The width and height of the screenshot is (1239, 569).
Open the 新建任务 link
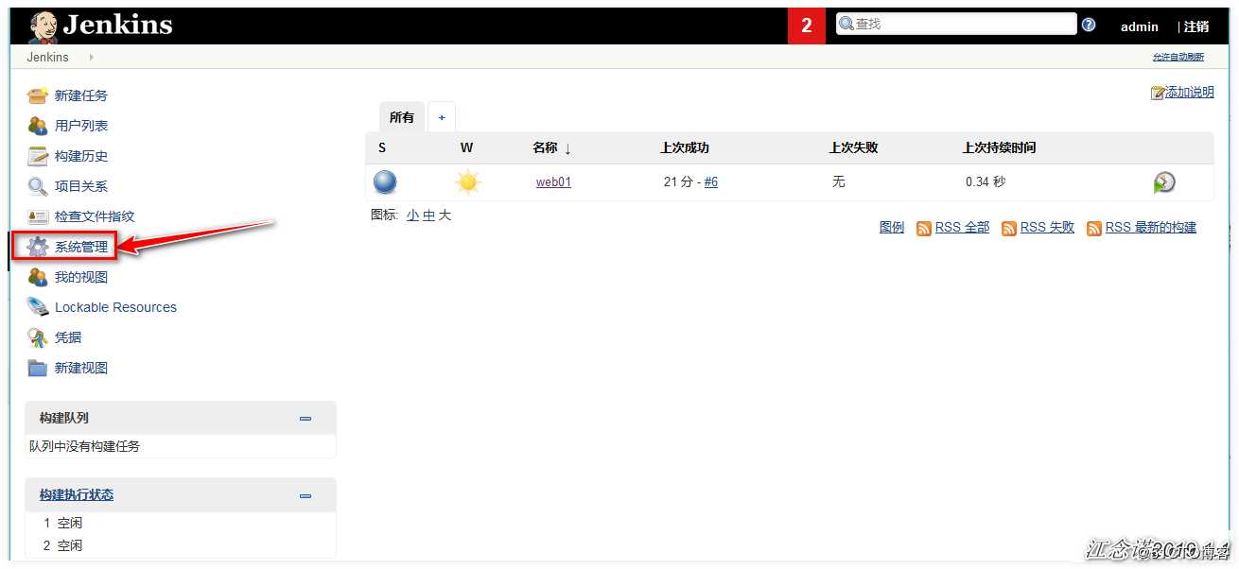(81, 95)
